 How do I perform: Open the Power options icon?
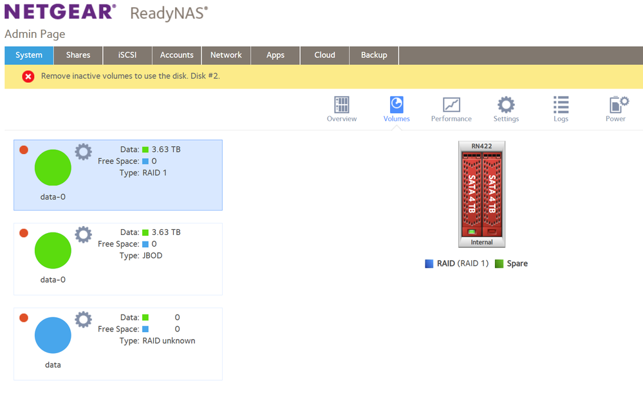coord(616,105)
